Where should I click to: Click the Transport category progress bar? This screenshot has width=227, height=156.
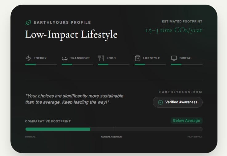[x=77, y=64]
